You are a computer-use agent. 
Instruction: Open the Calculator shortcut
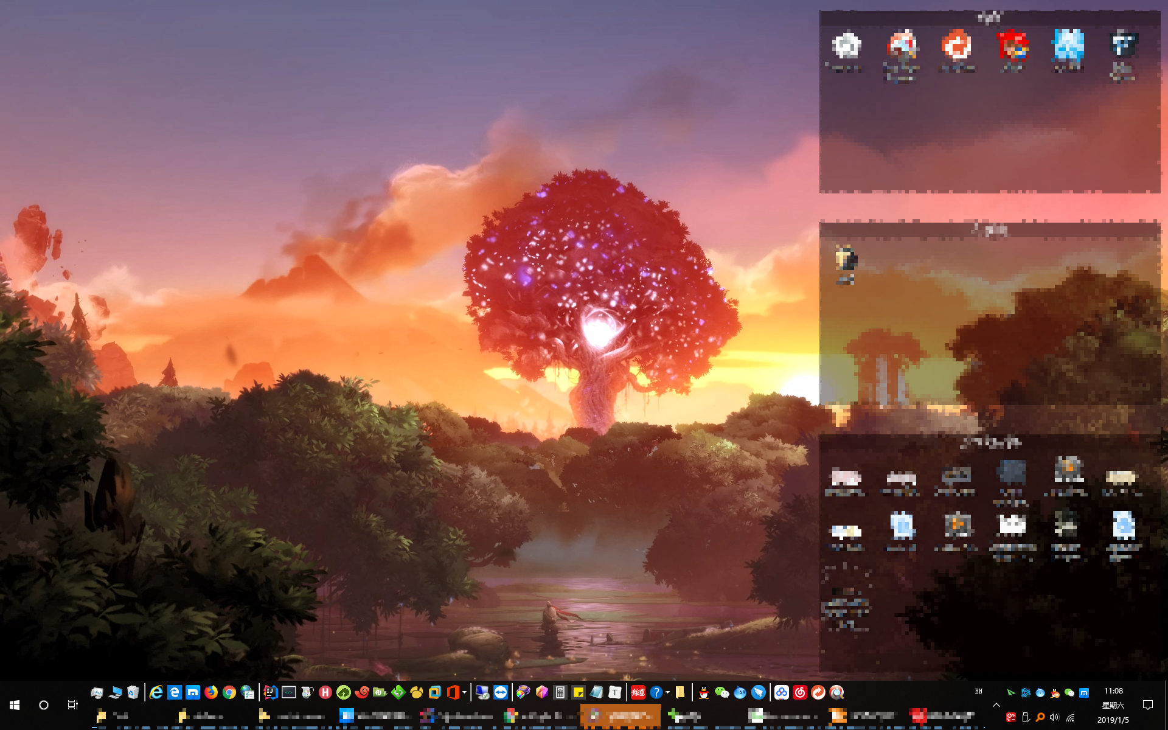(x=560, y=692)
